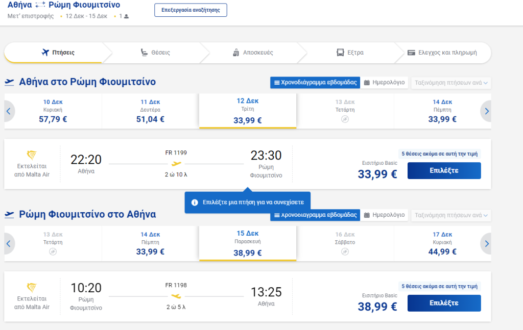This screenshot has width=523, height=330.
Task: Show earlier outbound dates with left chevron
Action: tap(9, 111)
